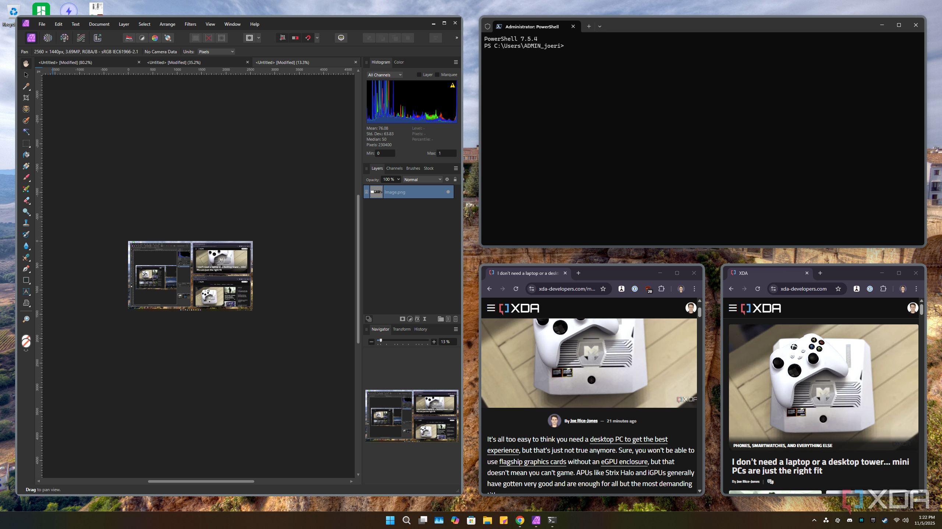Image resolution: width=942 pixels, height=529 pixels.
Task: Enable the Marquee checkbox in Histogram
Action: pos(437,75)
